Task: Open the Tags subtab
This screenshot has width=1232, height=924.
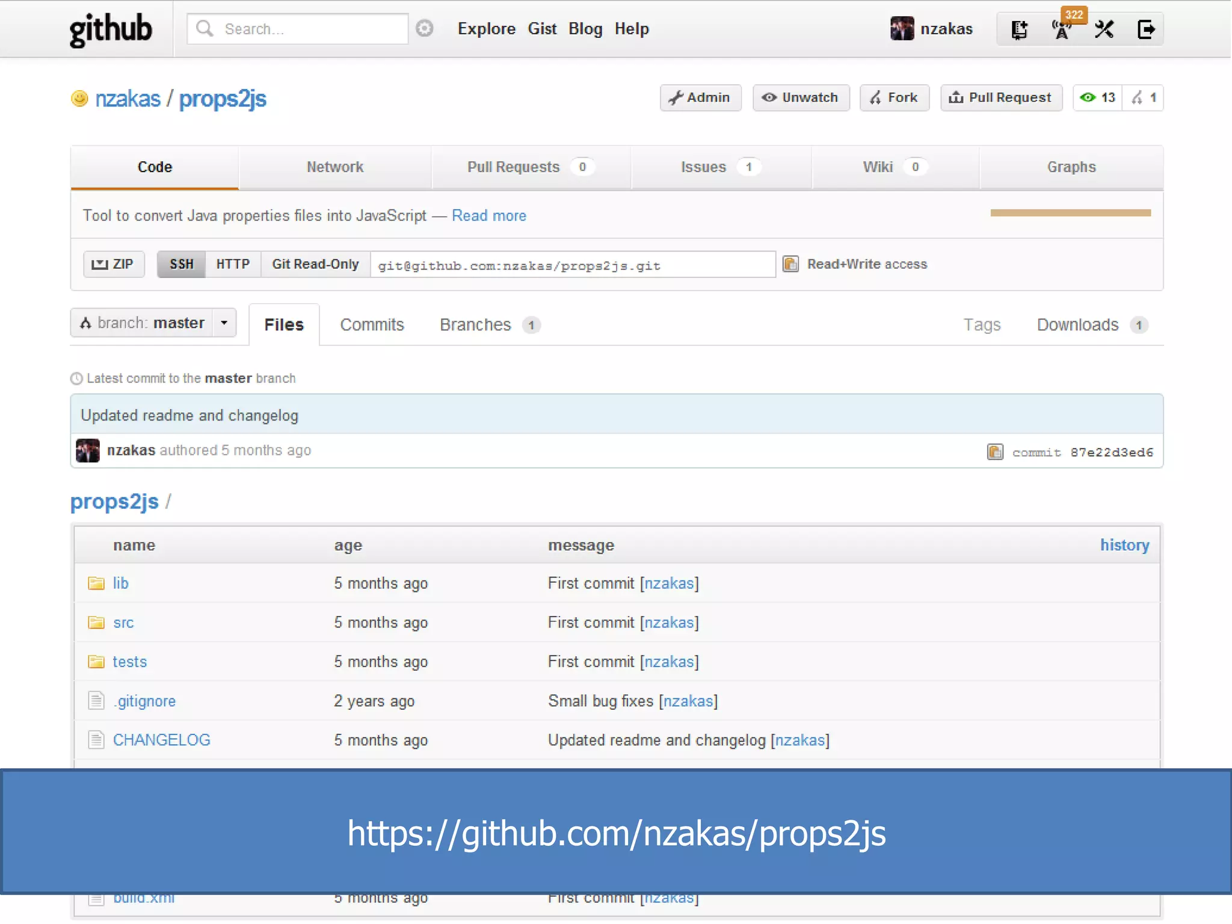Action: [x=982, y=325]
